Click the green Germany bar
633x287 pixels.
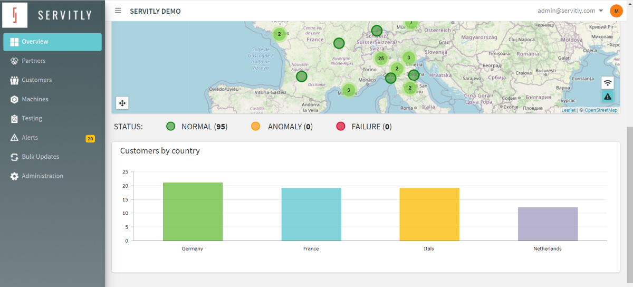(193, 212)
